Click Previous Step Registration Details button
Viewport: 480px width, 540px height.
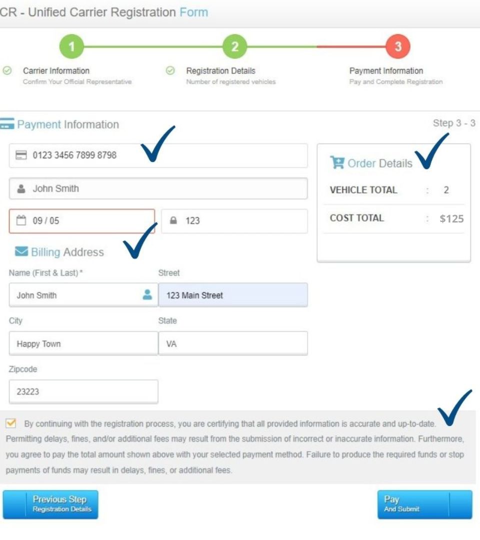click(50, 504)
